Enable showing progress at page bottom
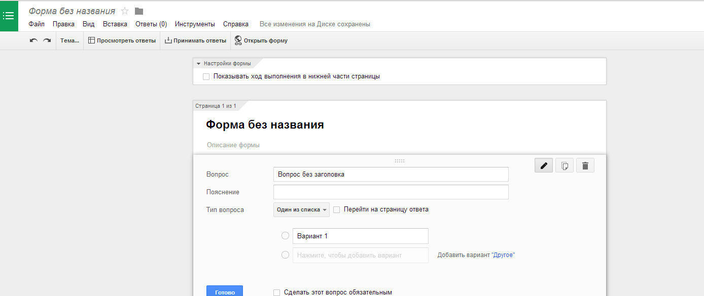The width and height of the screenshot is (704, 296). pyautogui.click(x=206, y=76)
